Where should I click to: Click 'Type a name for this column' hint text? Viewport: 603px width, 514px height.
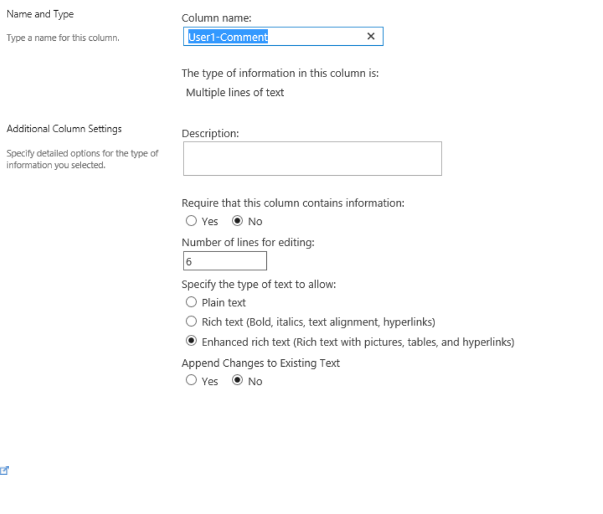63,39
